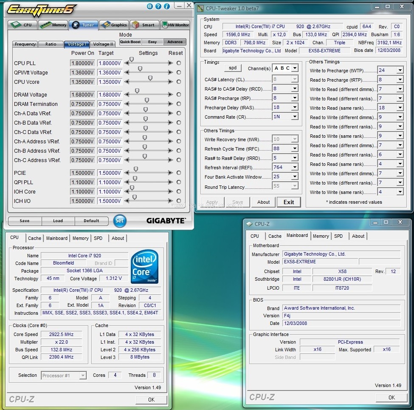Decrease QPI PLL voltage with left arrow
414x410 pixels.
127,182
